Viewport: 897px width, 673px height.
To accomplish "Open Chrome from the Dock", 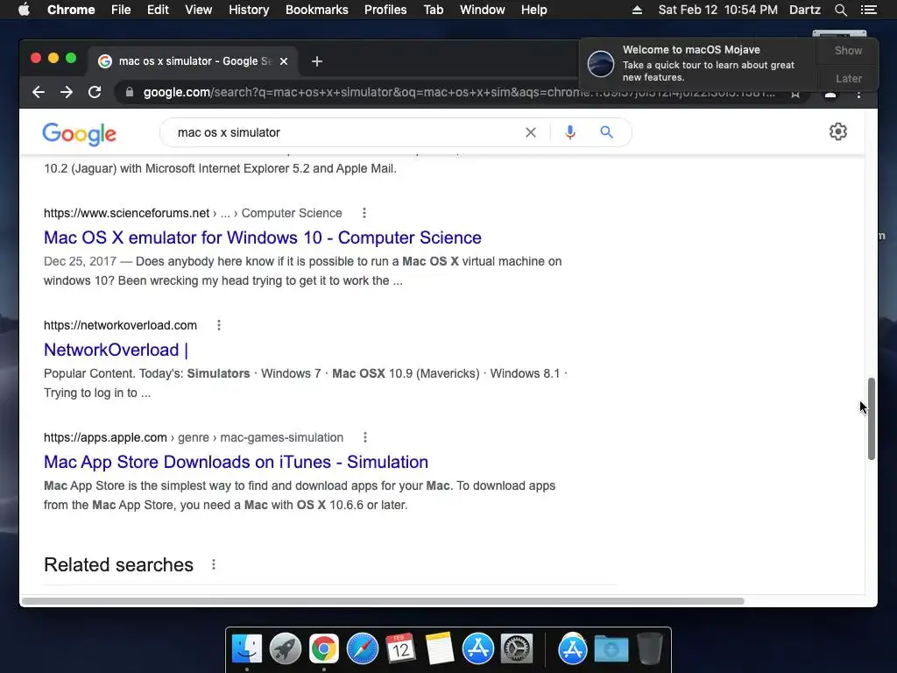I will coord(324,649).
